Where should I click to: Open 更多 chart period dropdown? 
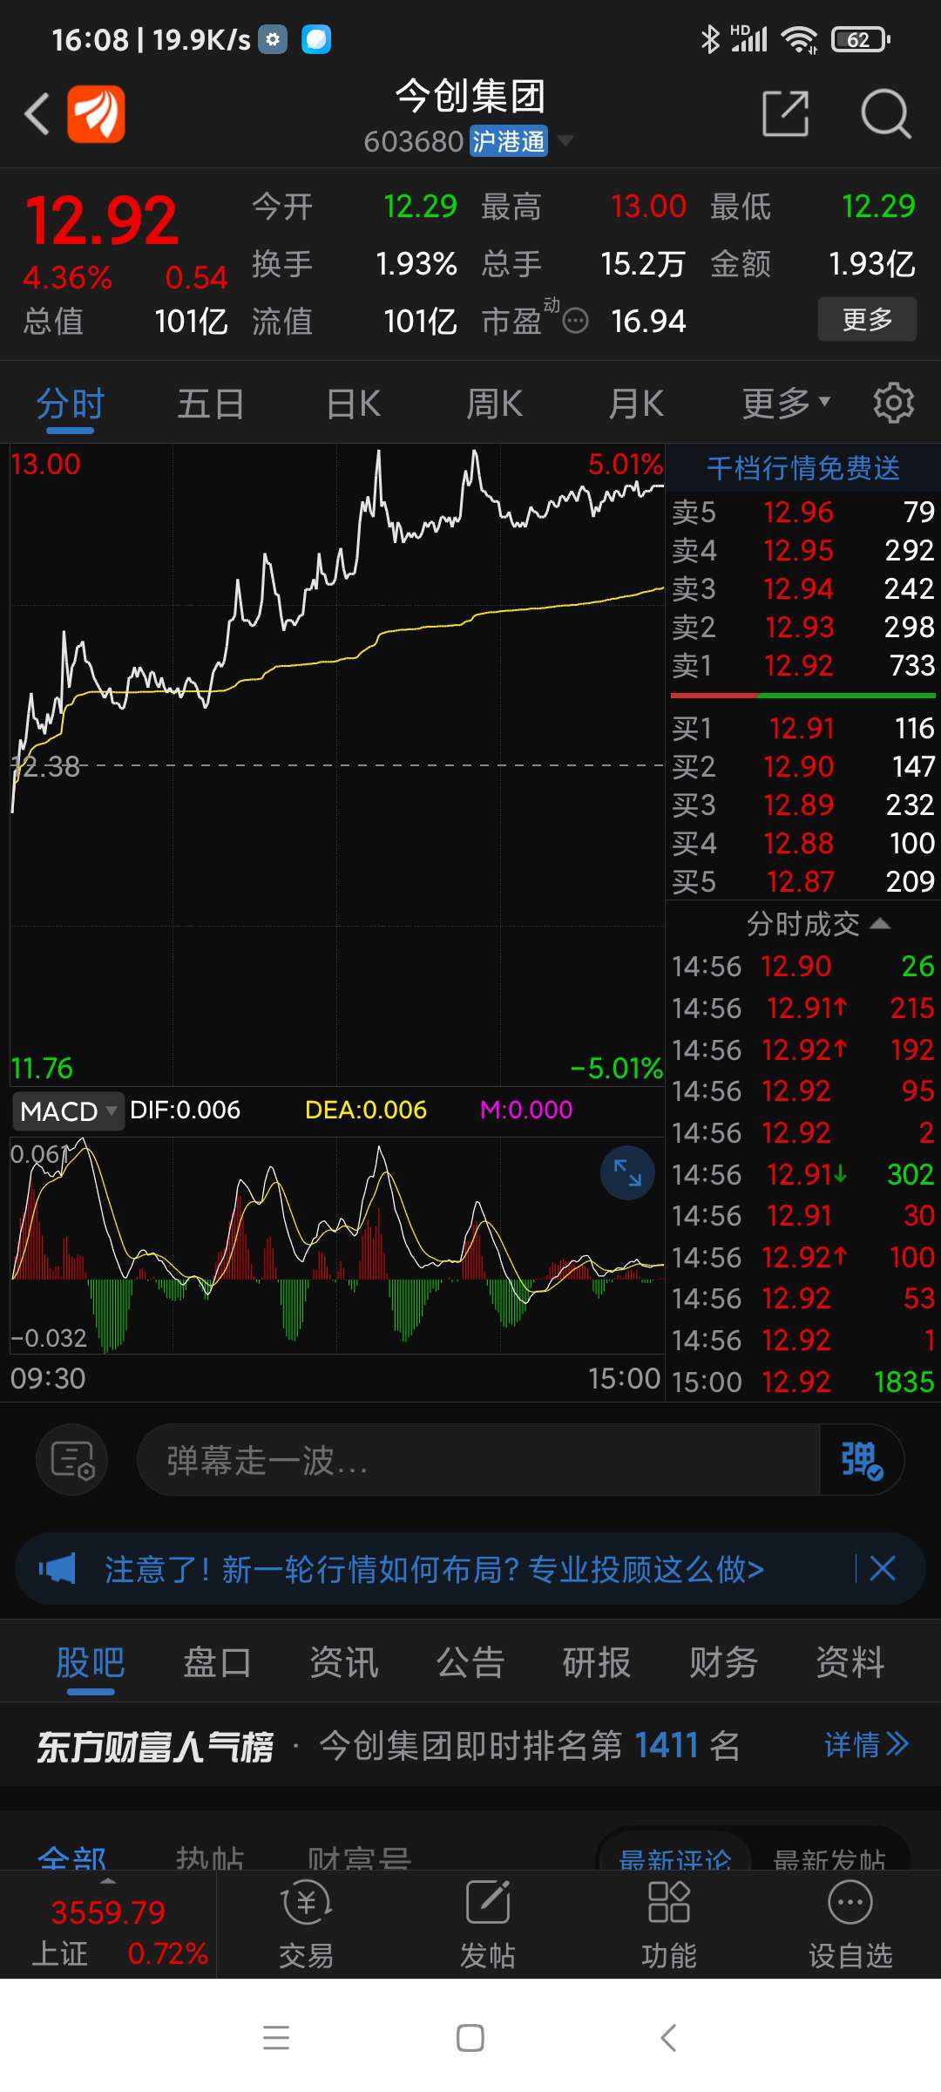786,404
